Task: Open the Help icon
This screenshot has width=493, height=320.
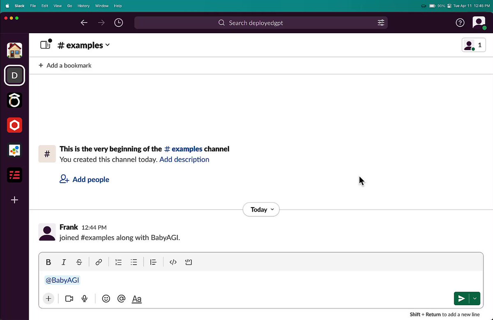Action: pos(460,23)
